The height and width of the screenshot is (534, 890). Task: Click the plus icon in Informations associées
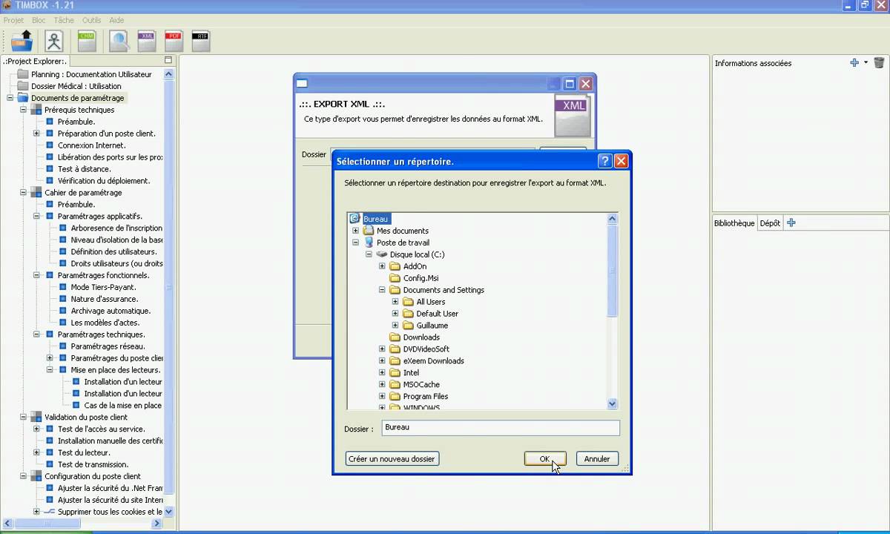click(854, 63)
